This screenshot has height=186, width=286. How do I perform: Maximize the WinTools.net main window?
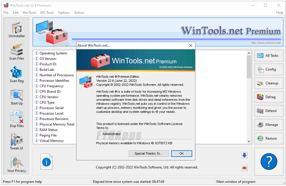click(266, 5)
